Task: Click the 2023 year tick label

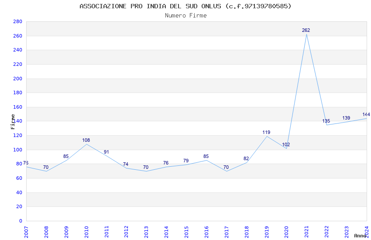Action: click(x=347, y=232)
